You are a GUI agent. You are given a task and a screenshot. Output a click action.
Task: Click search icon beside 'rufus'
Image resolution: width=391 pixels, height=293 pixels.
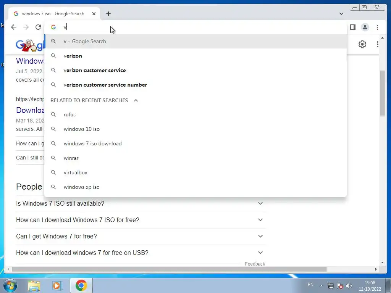click(53, 114)
